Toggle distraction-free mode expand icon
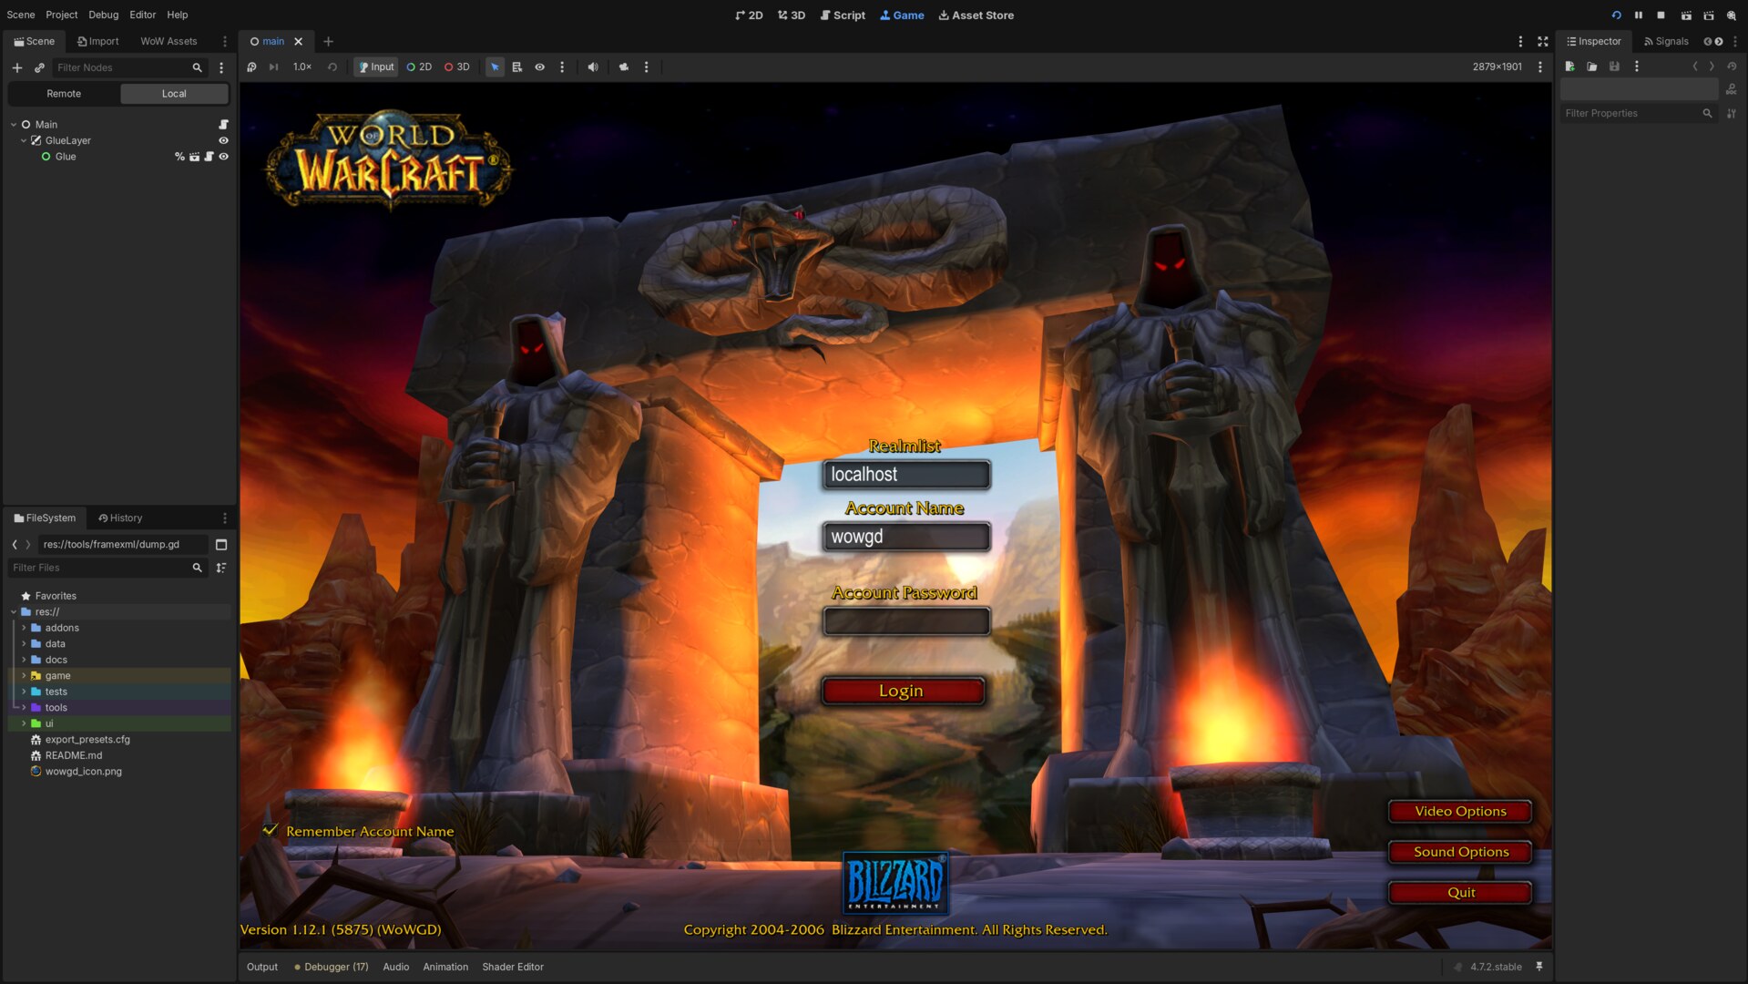Viewport: 1748px width, 984px height. pos(1542,41)
